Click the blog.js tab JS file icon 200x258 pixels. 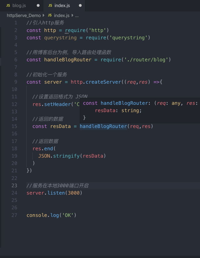8,6
